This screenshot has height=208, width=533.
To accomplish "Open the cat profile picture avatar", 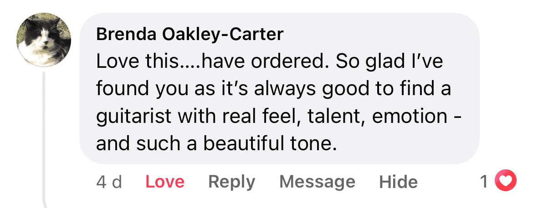I will tap(44, 40).
